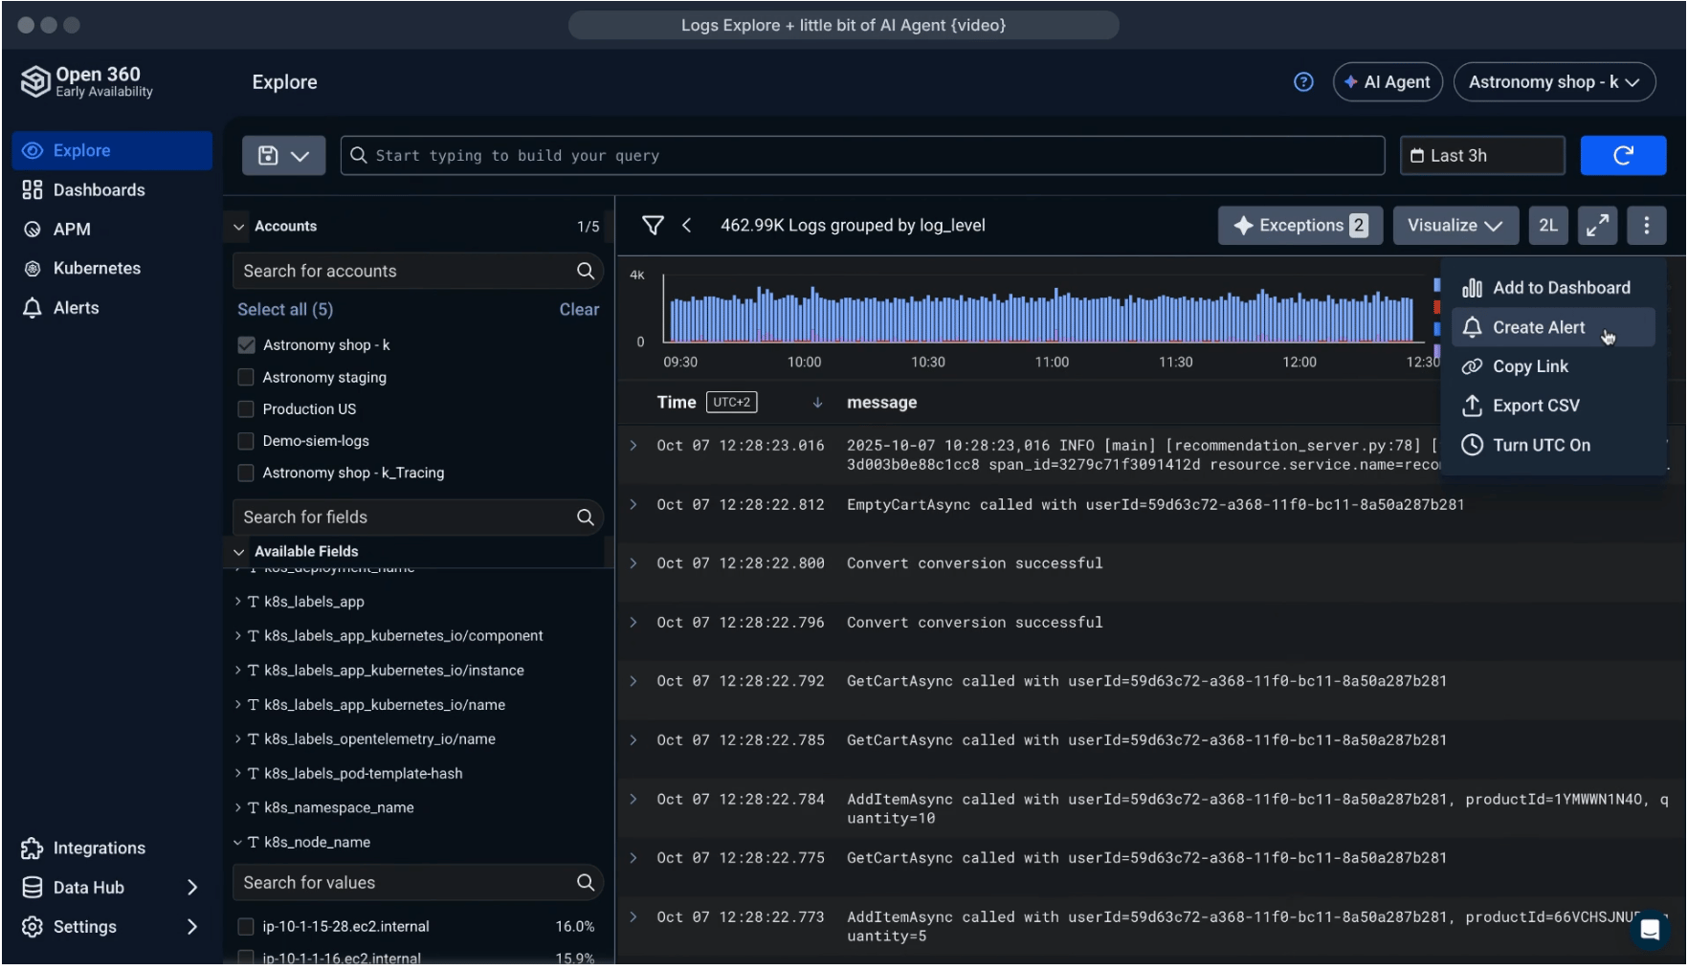Check the Astronomy staging account
Viewport: 1688px width, 970px height.
(246, 377)
